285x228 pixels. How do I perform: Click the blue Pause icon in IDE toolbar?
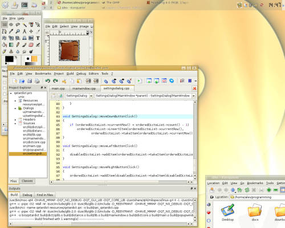pos(190,81)
